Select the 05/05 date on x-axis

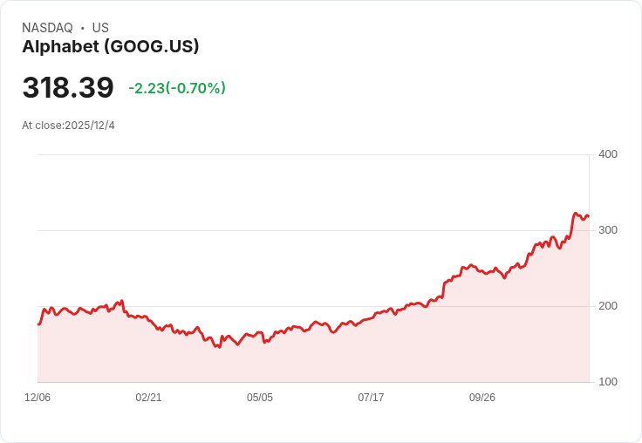tap(260, 398)
